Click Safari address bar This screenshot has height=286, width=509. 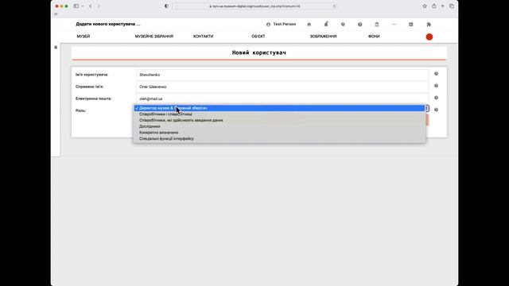[x=254, y=6]
